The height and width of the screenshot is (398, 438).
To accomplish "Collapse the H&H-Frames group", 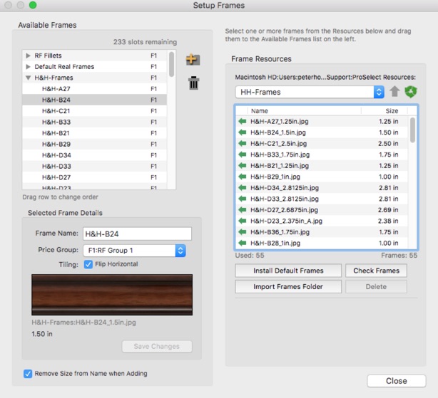I will [x=29, y=78].
